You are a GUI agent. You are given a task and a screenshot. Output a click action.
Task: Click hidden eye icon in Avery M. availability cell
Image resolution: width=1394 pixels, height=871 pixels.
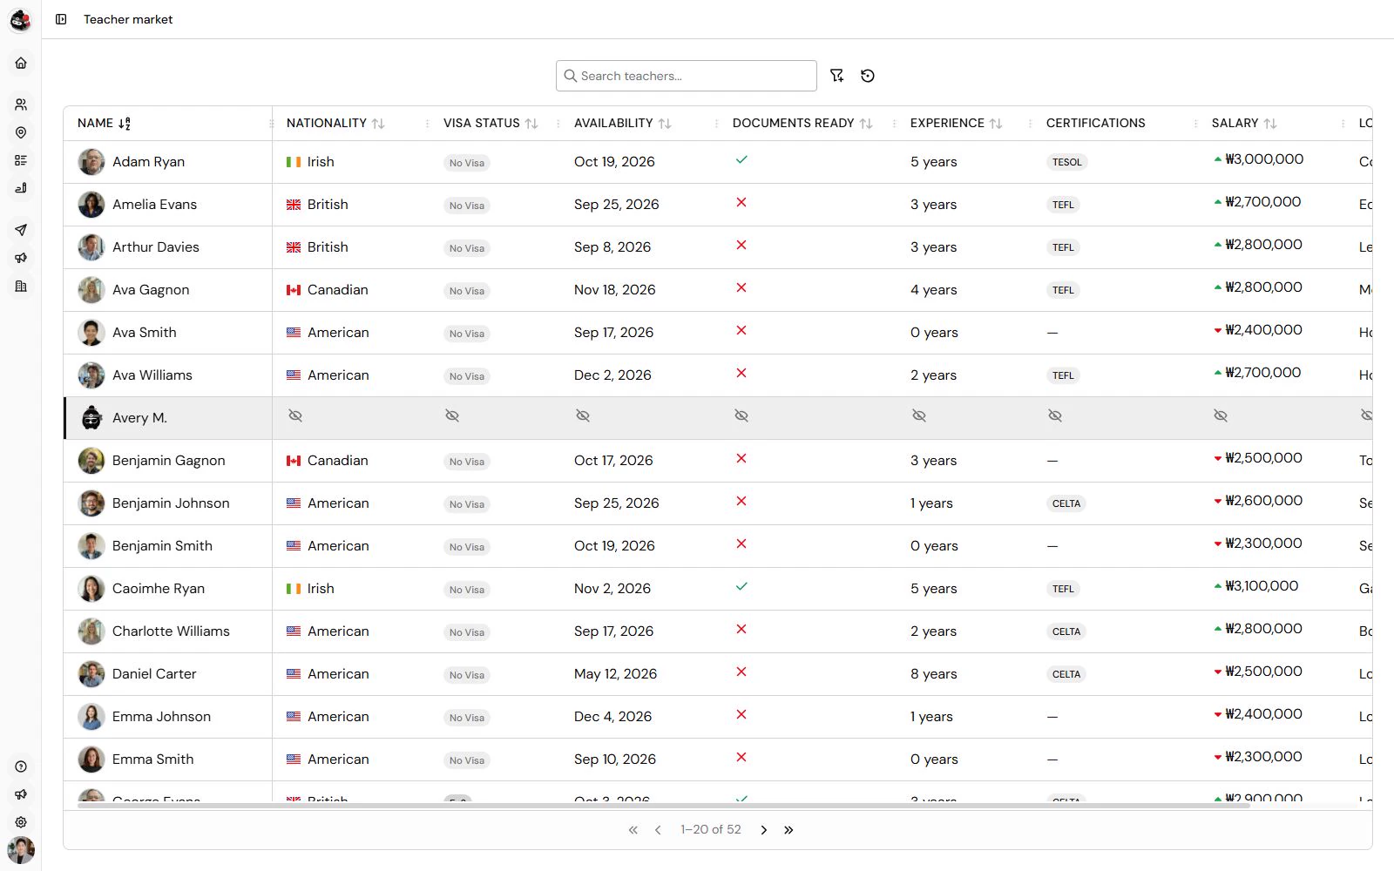coord(583,416)
